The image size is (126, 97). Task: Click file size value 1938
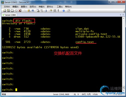(27, 34)
